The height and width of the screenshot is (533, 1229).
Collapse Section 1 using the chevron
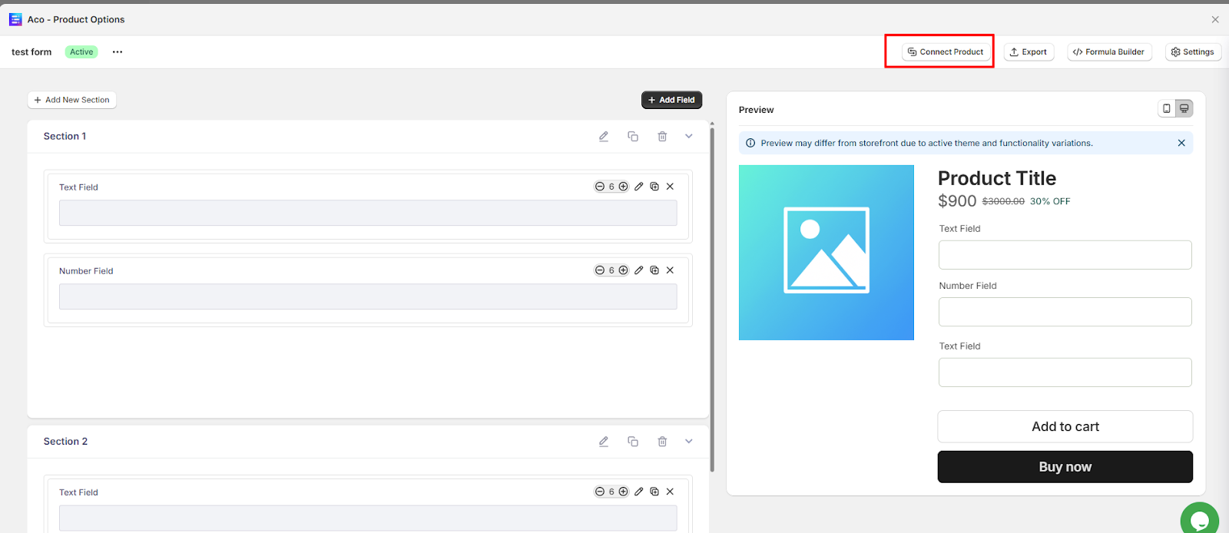tap(689, 137)
